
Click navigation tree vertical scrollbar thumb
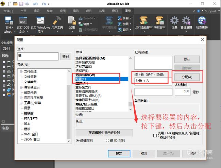(x=68, y=111)
